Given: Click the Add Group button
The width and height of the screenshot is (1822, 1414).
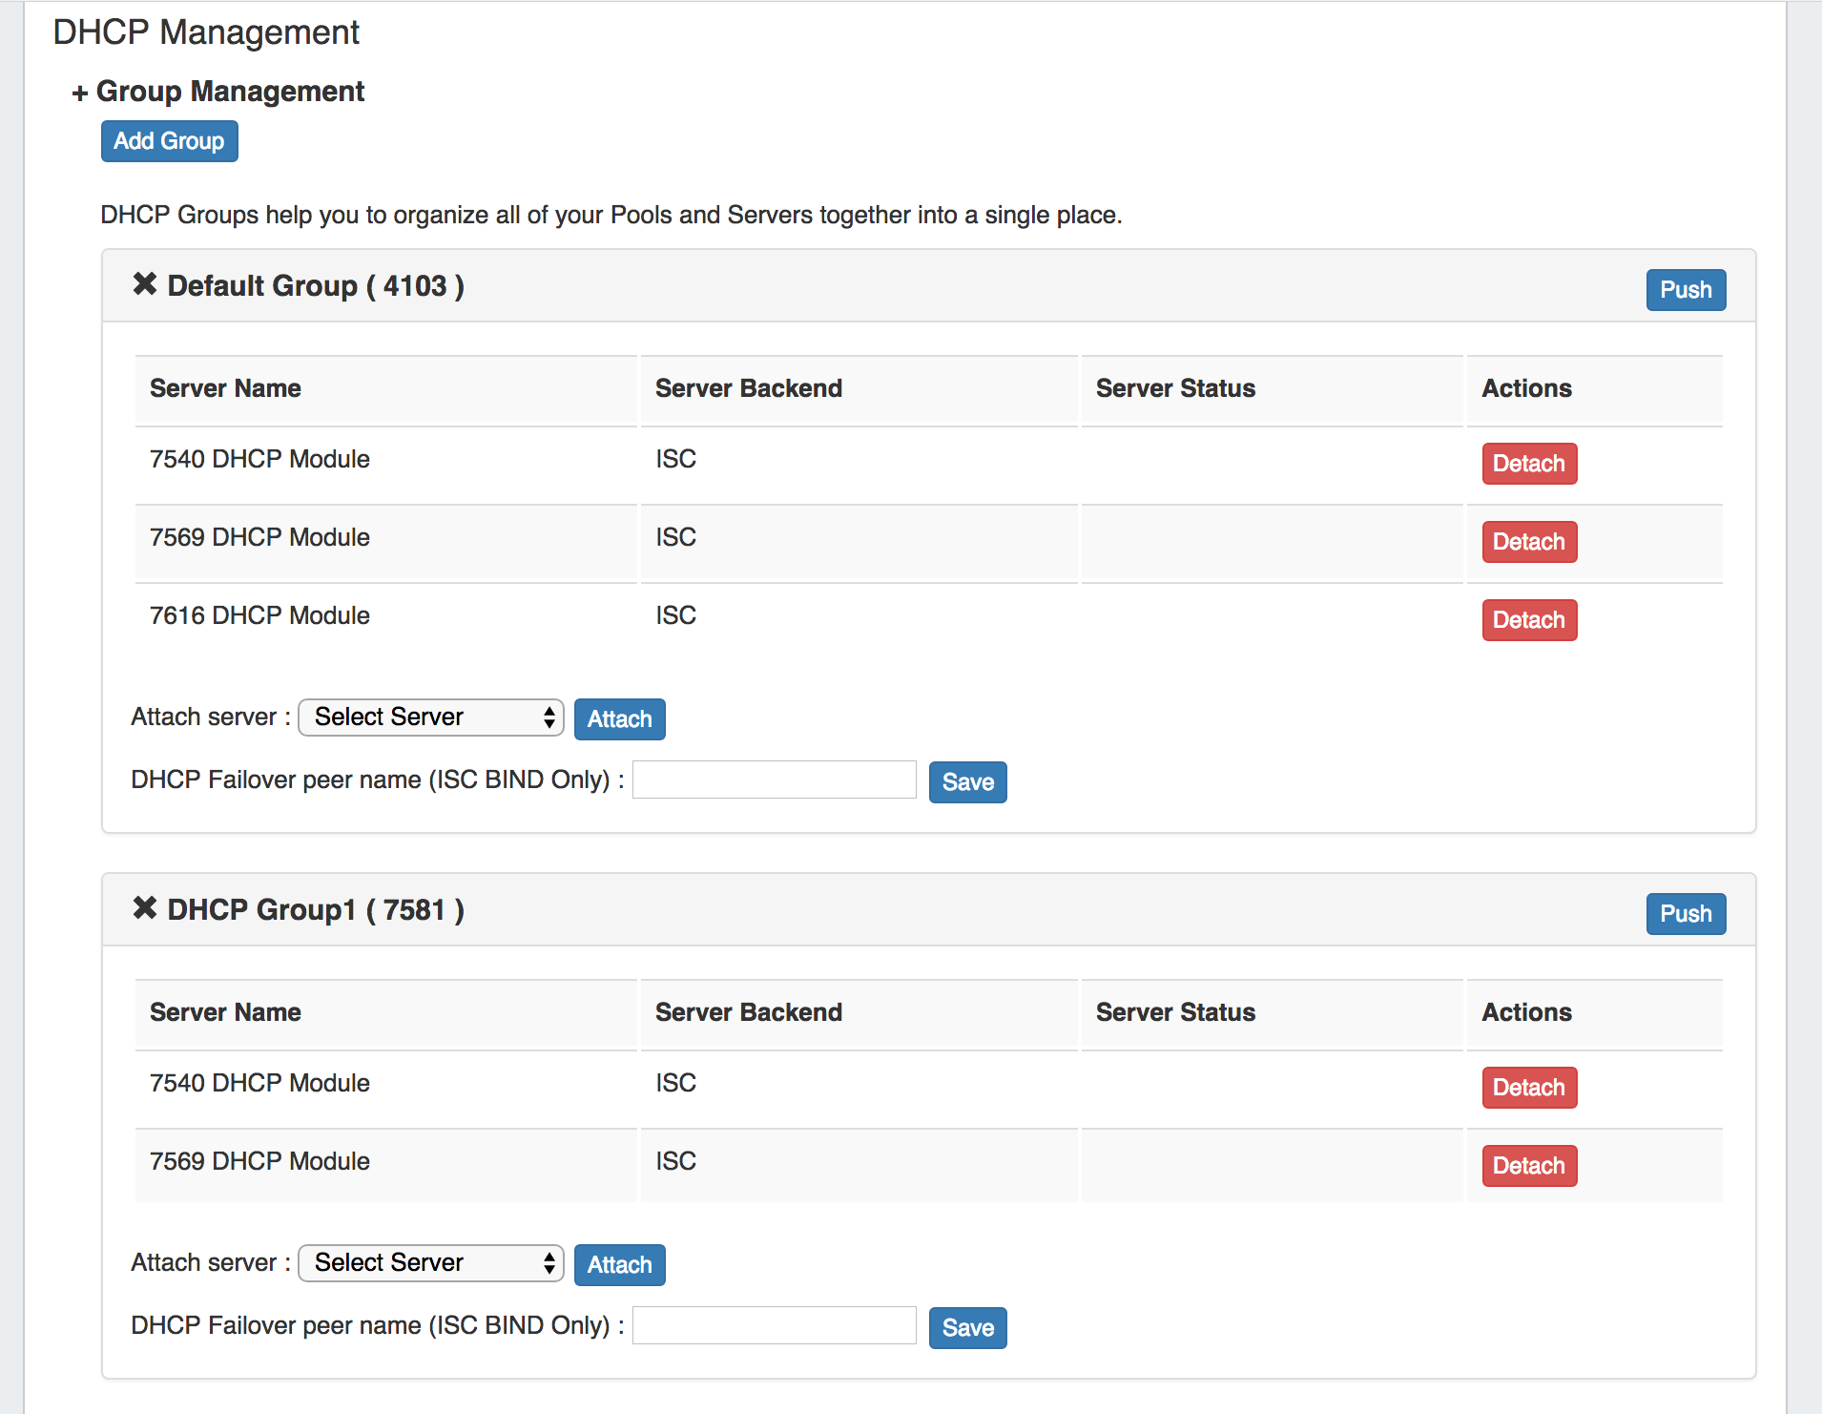Looking at the screenshot, I should [x=169, y=141].
